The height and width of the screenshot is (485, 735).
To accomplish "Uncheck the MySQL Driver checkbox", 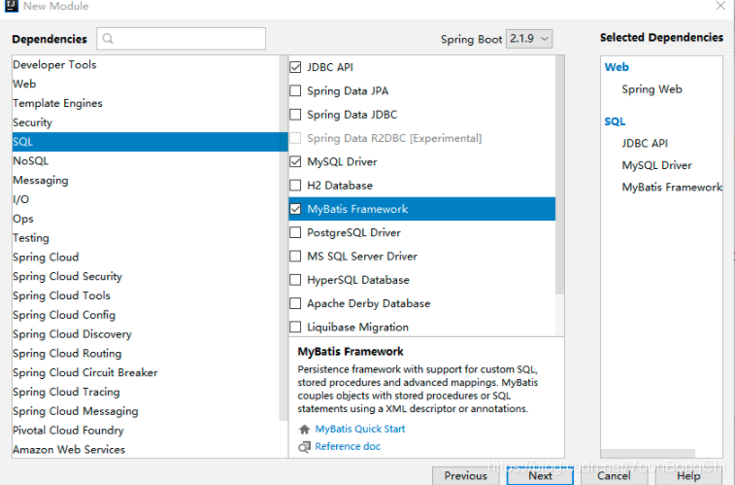I will tap(295, 161).
